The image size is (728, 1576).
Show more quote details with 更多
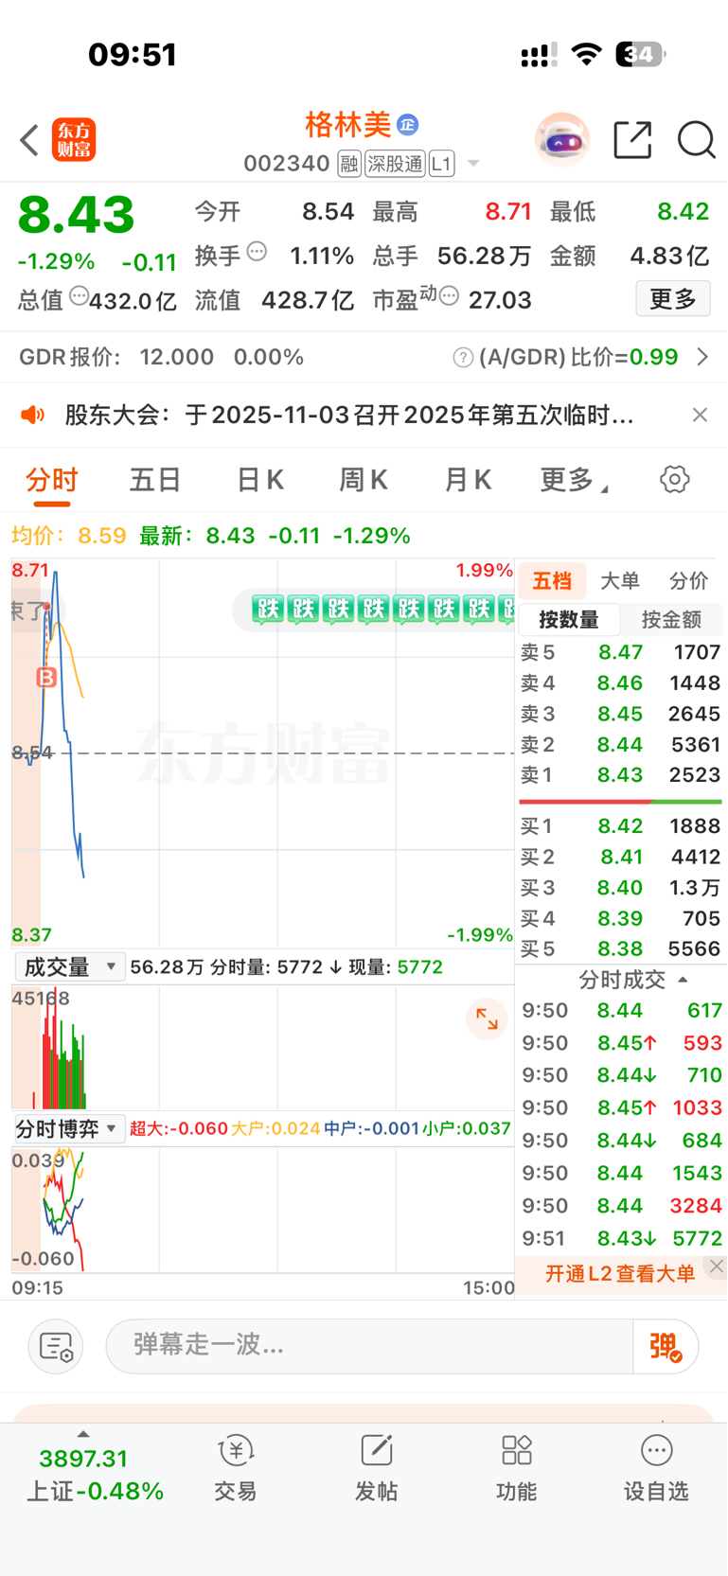click(x=673, y=299)
